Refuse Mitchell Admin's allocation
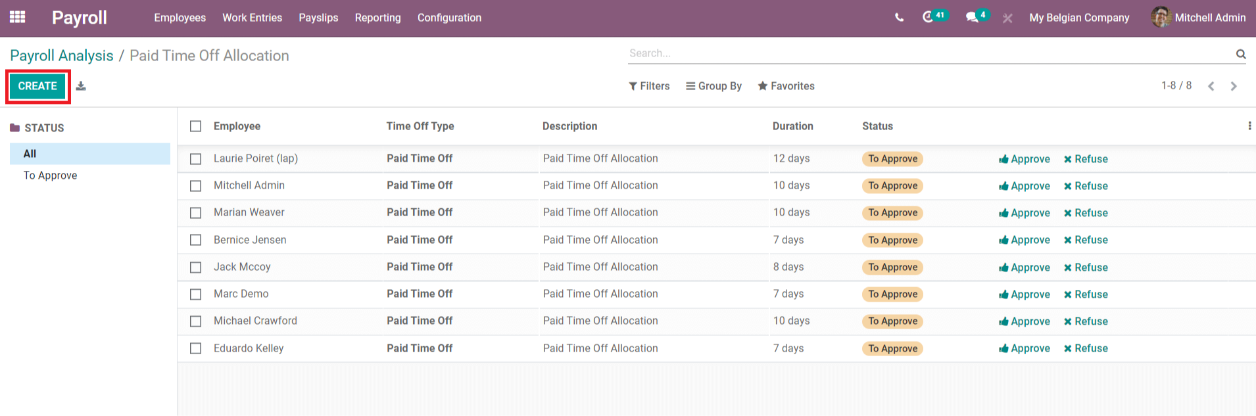The height and width of the screenshot is (416, 1256). (x=1086, y=186)
